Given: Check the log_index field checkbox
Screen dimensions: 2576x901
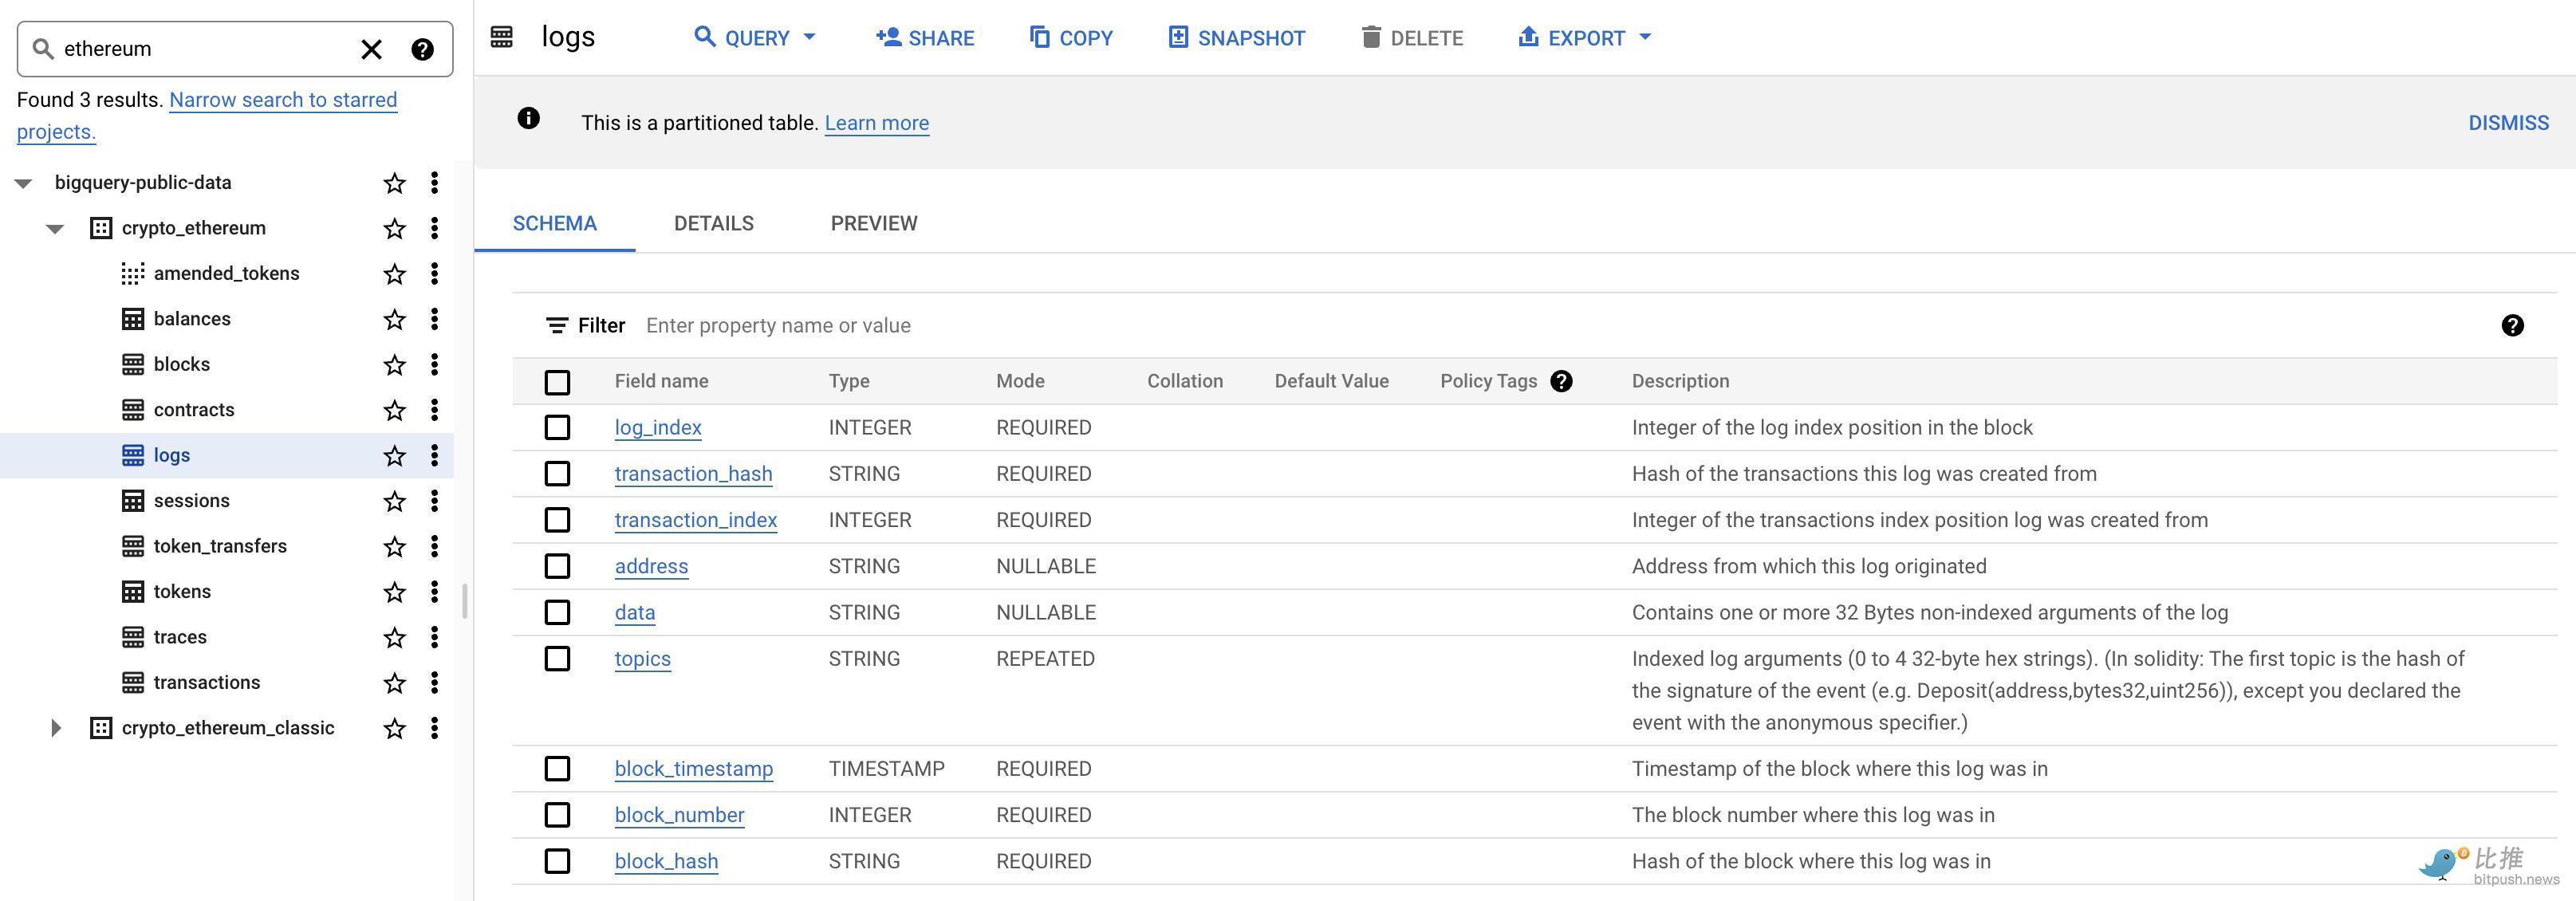Looking at the screenshot, I should [x=557, y=428].
